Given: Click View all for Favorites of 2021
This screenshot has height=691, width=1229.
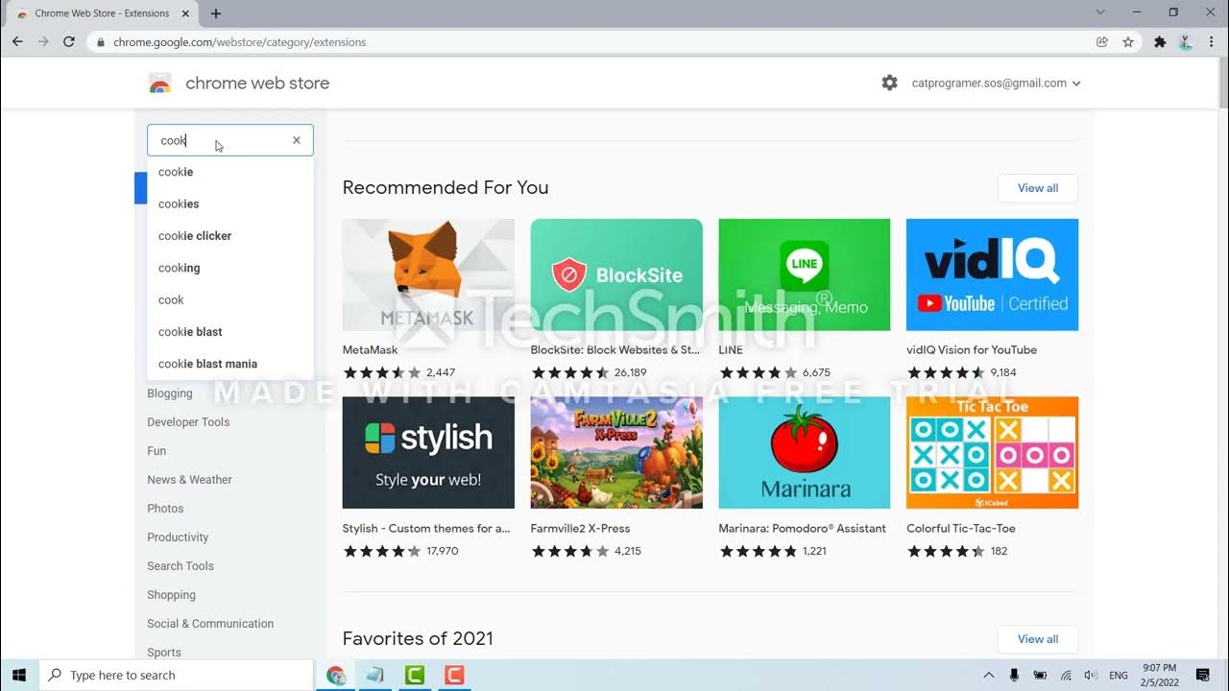Looking at the screenshot, I should click(1038, 639).
